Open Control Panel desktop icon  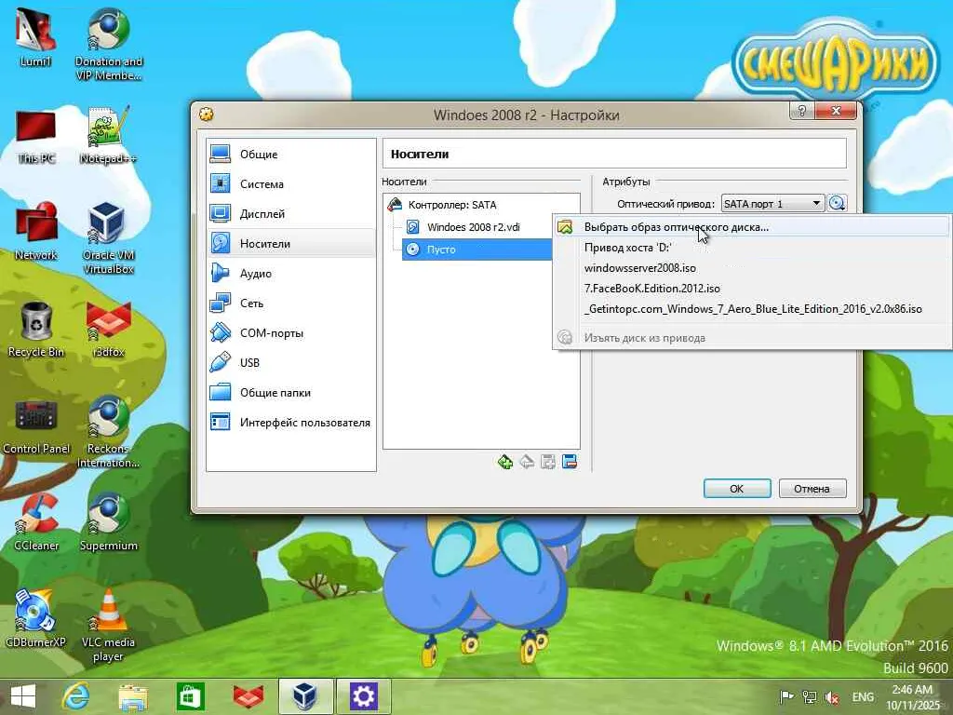(x=36, y=426)
